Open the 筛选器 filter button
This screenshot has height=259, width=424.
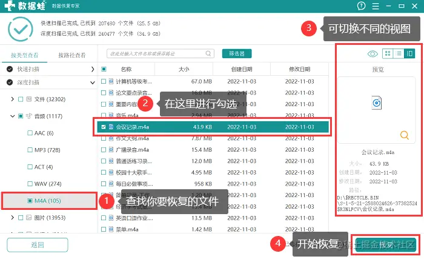(x=237, y=53)
